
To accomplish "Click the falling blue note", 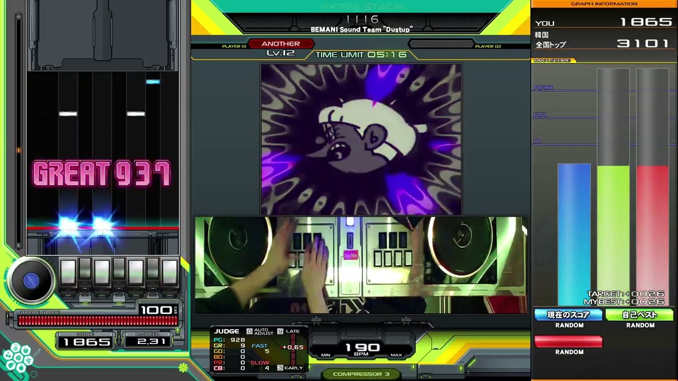I will (153, 82).
